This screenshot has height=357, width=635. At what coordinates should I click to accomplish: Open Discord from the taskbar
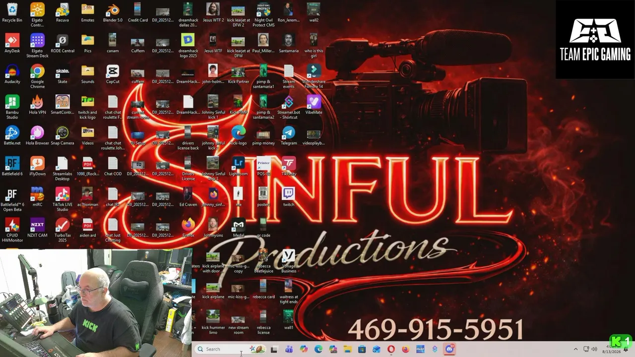449,349
